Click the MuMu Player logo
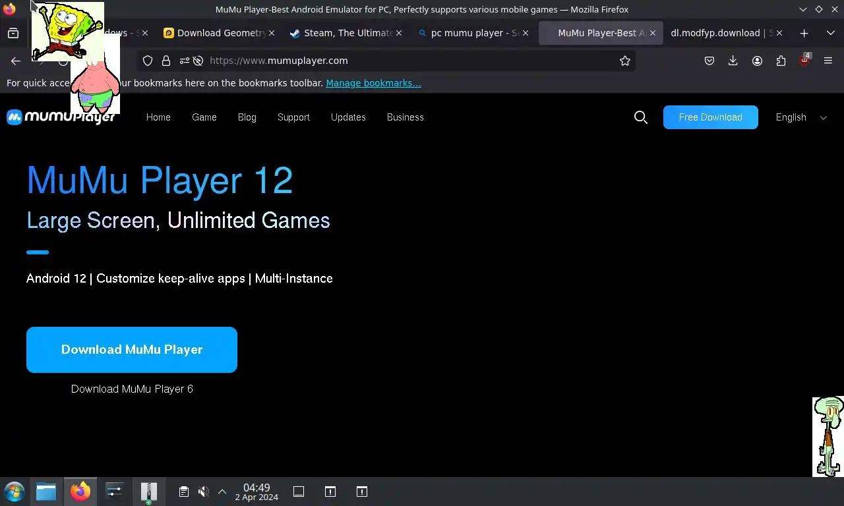This screenshot has height=506, width=844. tap(61, 117)
